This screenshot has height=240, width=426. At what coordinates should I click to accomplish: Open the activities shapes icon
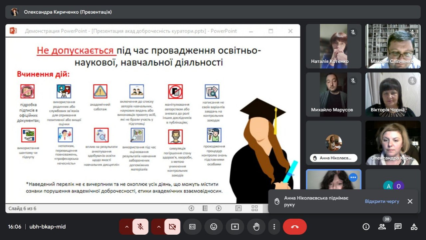[x=414, y=227]
